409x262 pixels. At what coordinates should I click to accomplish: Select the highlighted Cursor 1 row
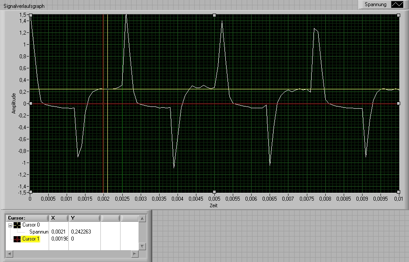click(31, 239)
